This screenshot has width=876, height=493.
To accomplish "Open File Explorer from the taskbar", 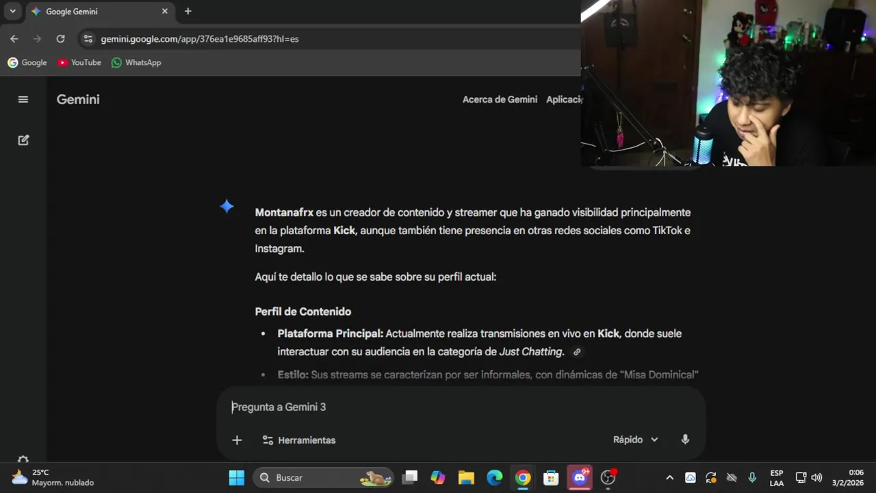I will point(466,478).
